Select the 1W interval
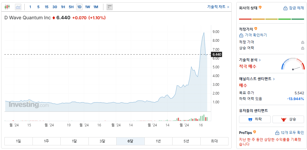 tap(88, 7)
